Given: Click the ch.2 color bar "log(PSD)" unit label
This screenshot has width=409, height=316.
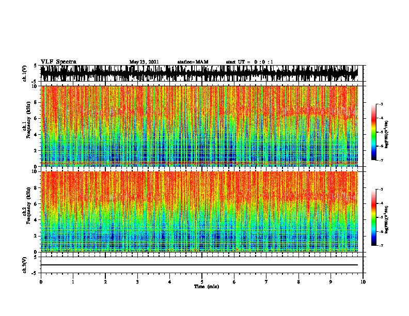Looking at the screenshot, I should [387, 220].
